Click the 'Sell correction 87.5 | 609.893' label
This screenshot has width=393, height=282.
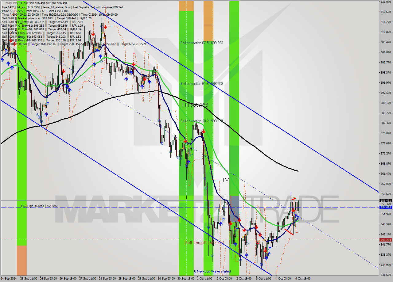(202, 43)
